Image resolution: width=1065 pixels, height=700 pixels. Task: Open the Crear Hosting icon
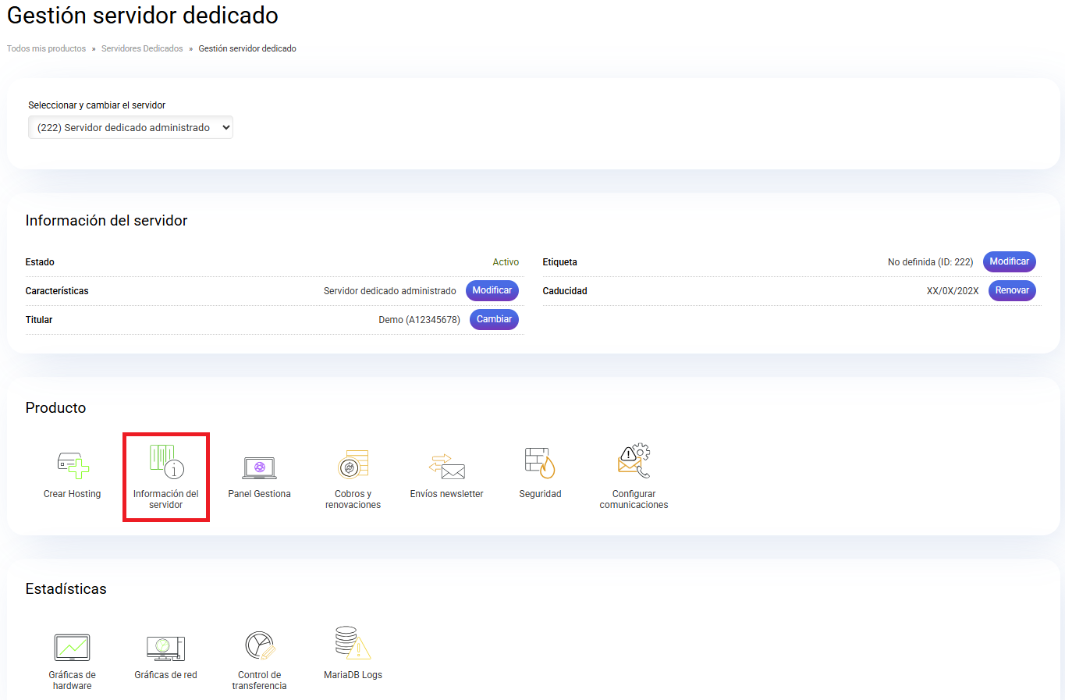[x=73, y=465]
